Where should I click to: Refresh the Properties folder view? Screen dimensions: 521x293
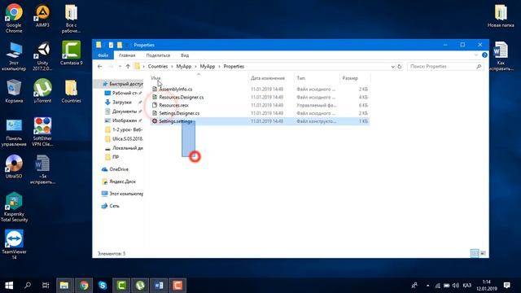click(400, 67)
